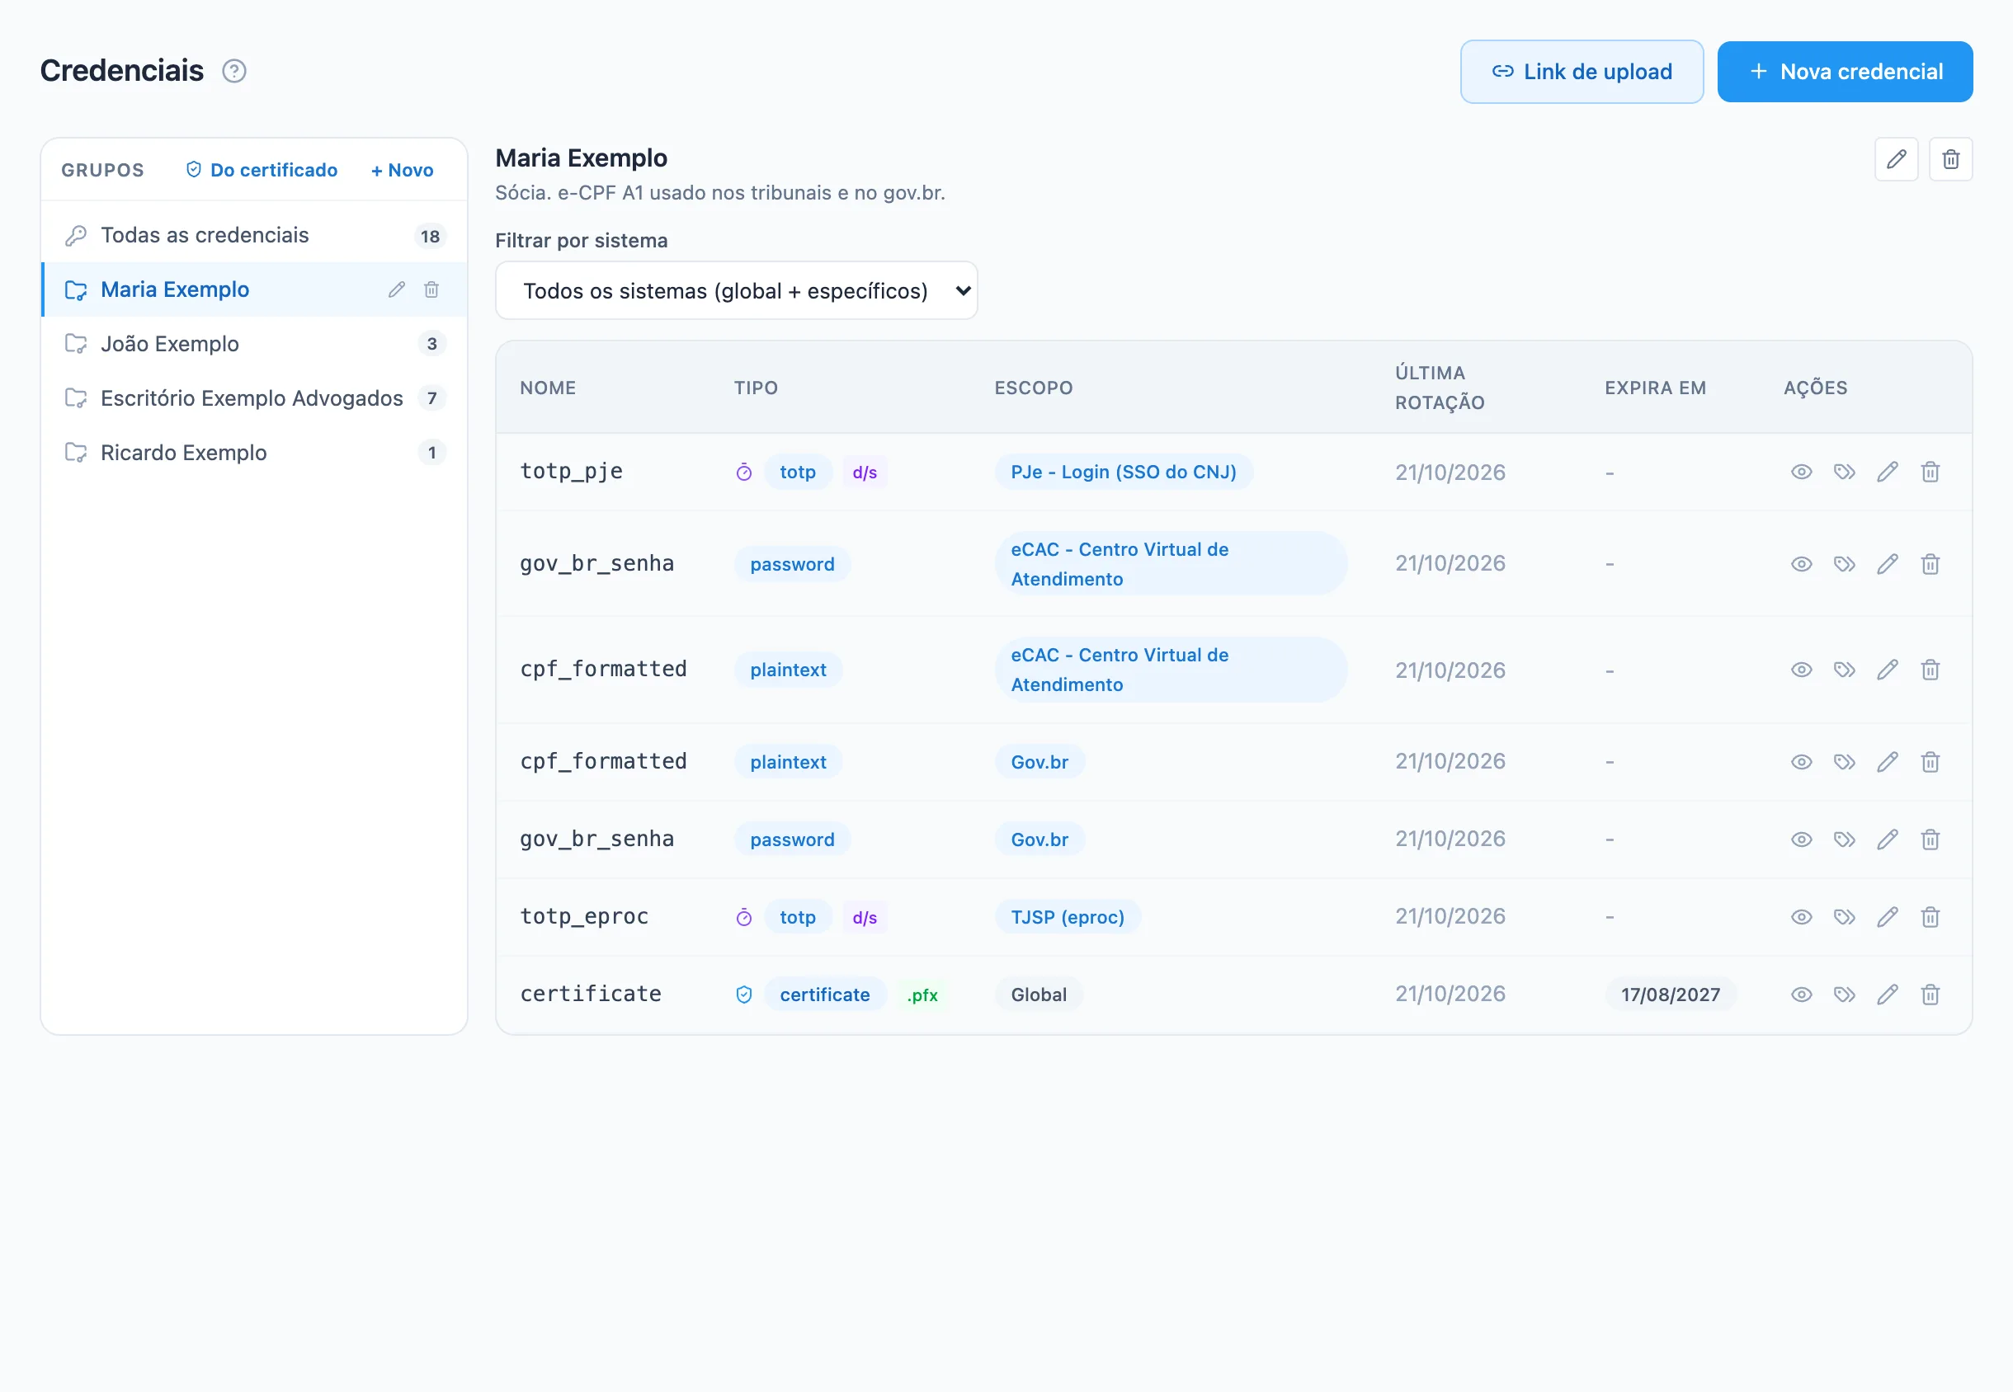Open the Filtrar por sistema dropdown
Viewport: 2013px width, 1392px height.
coord(736,290)
